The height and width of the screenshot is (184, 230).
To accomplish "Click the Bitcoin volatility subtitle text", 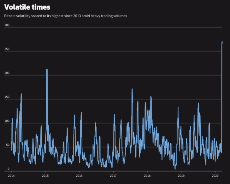I will click(x=66, y=16).
